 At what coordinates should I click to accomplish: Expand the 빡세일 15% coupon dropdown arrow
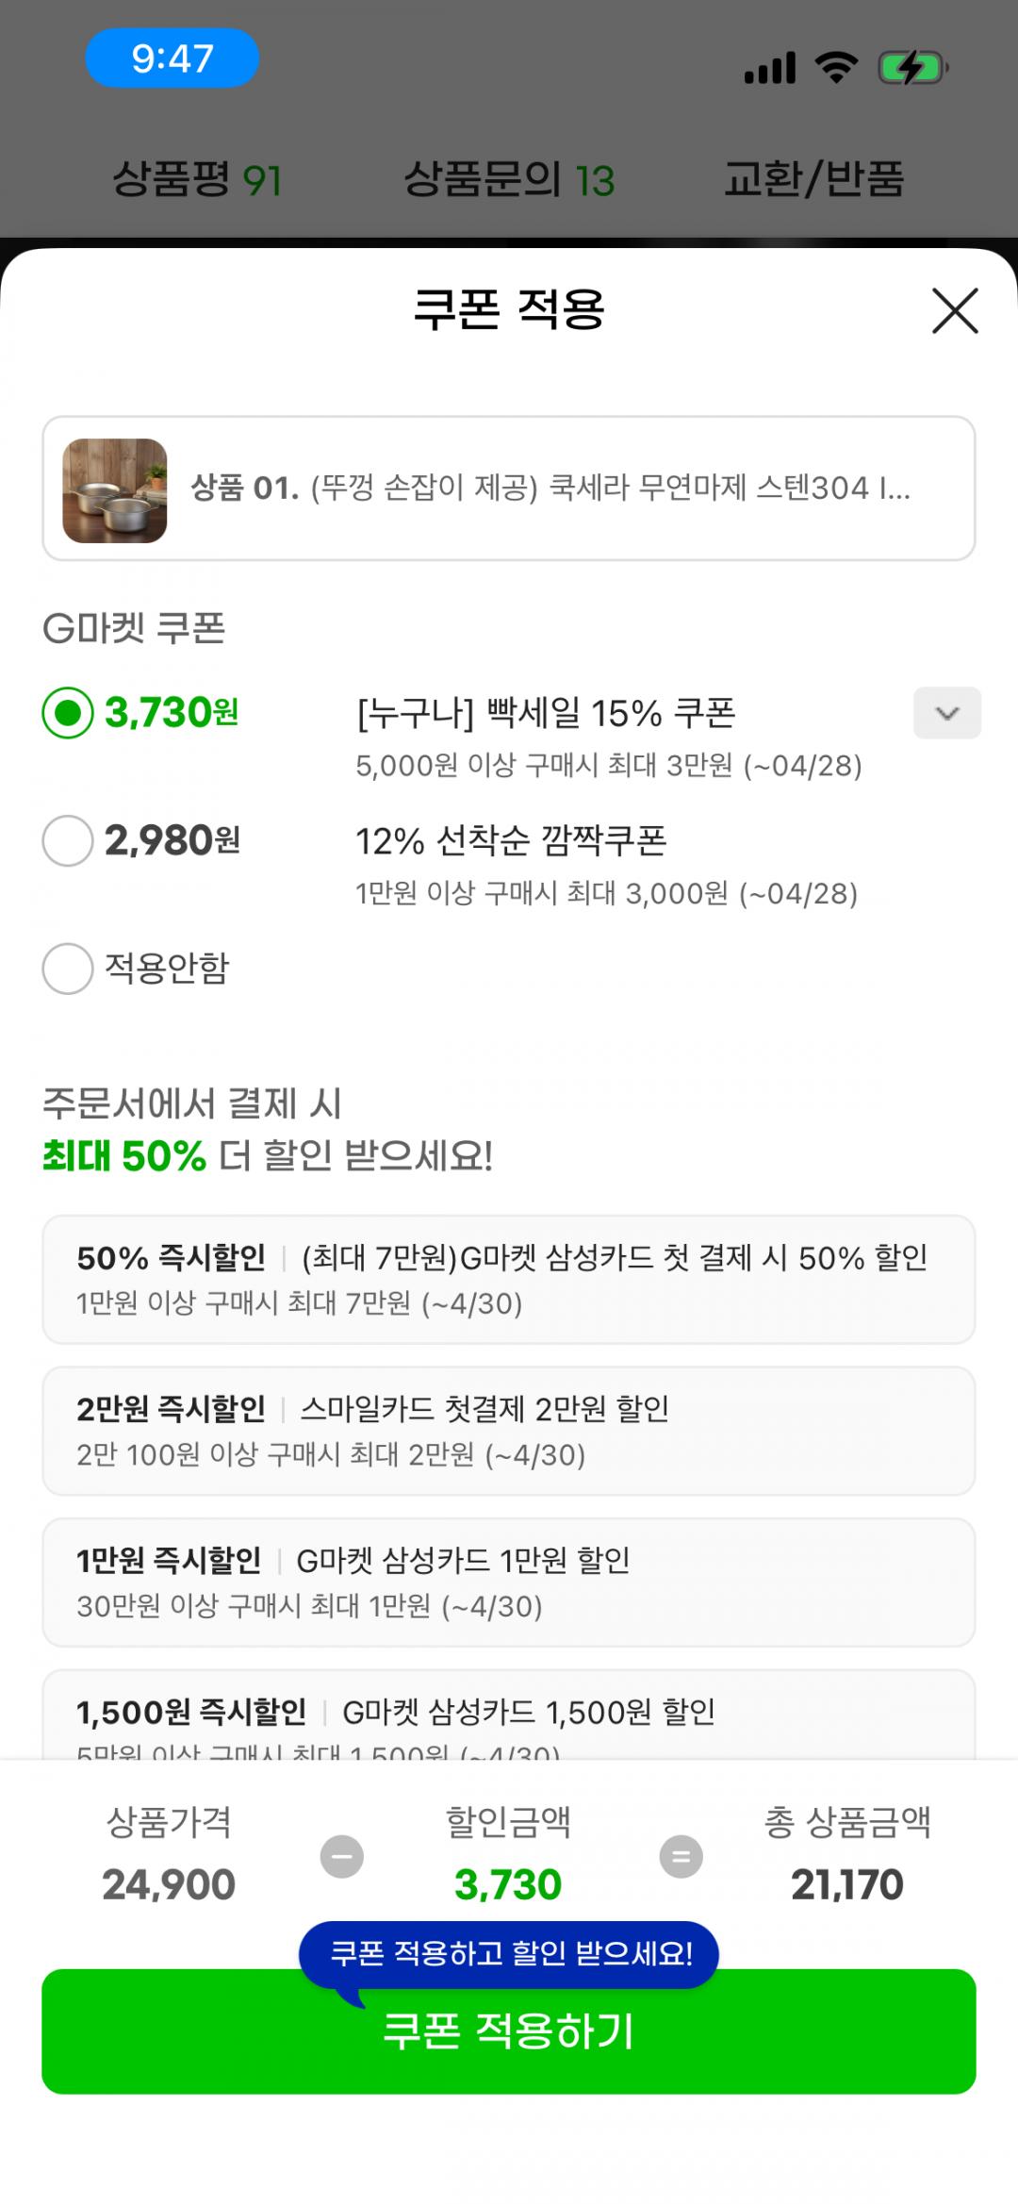[946, 713]
